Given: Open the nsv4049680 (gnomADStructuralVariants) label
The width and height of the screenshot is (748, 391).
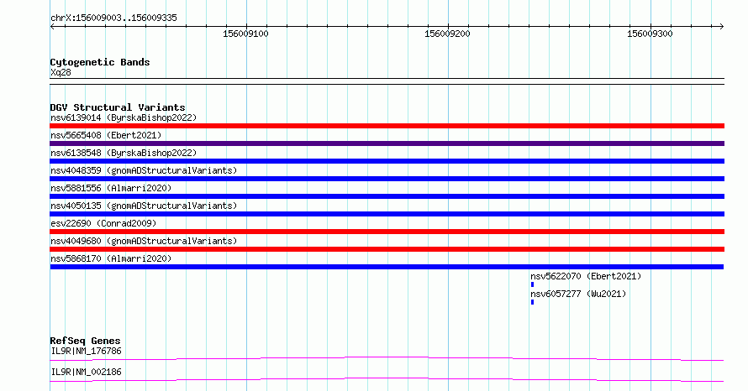Looking at the screenshot, I should [x=144, y=241].
